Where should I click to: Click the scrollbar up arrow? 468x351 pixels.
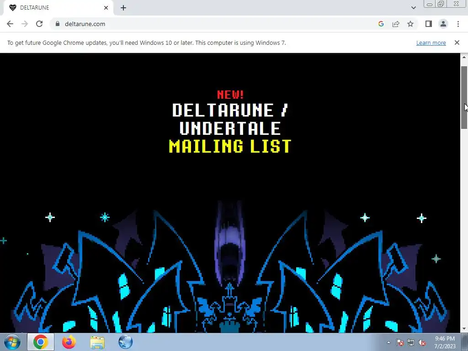click(x=464, y=57)
